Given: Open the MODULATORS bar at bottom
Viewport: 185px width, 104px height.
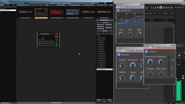Looking at the screenshot, I should pos(56,103).
